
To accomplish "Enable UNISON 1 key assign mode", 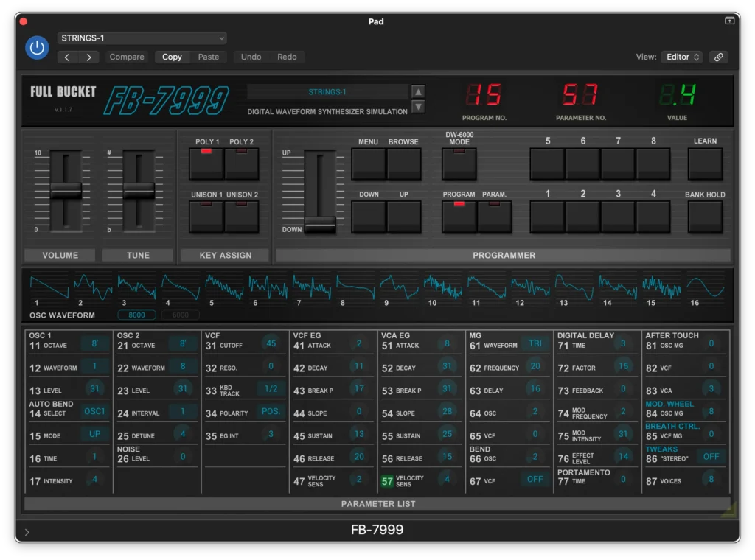I will pos(206,217).
